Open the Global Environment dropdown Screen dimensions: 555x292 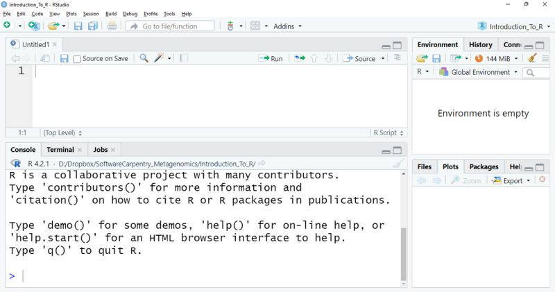tap(478, 72)
